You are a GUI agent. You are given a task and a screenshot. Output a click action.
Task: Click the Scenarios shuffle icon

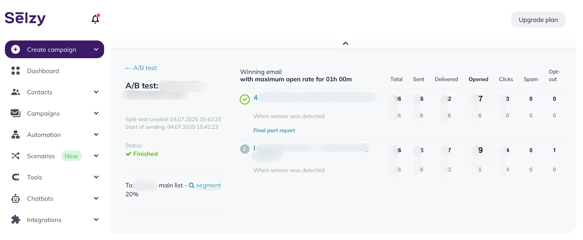click(x=15, y=156)
